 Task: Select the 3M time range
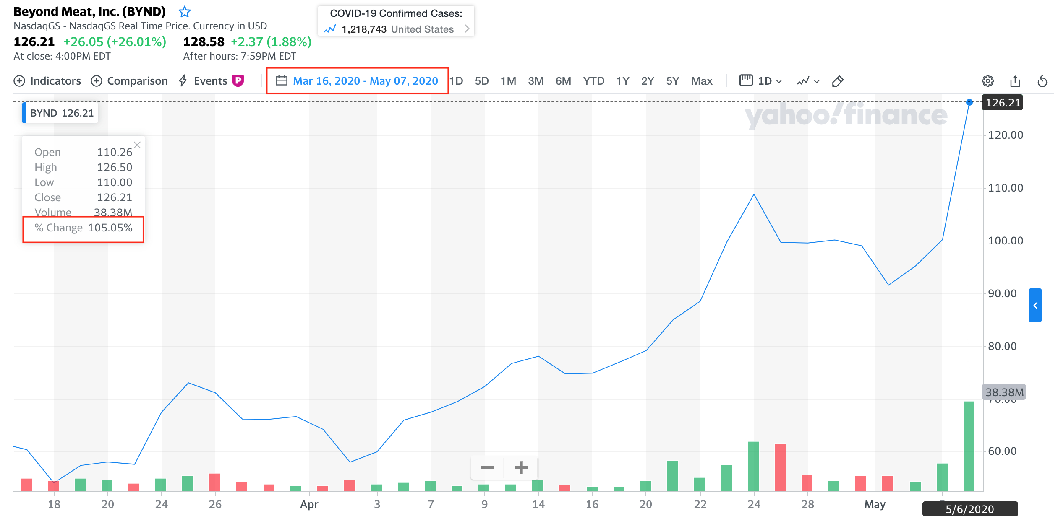536,81
